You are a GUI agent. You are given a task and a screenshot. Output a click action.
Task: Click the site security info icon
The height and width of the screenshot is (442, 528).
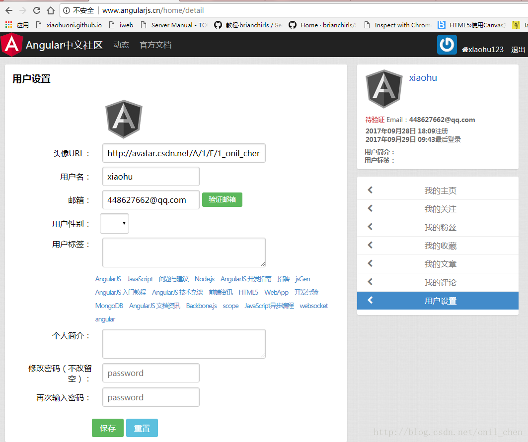(67, 10)
